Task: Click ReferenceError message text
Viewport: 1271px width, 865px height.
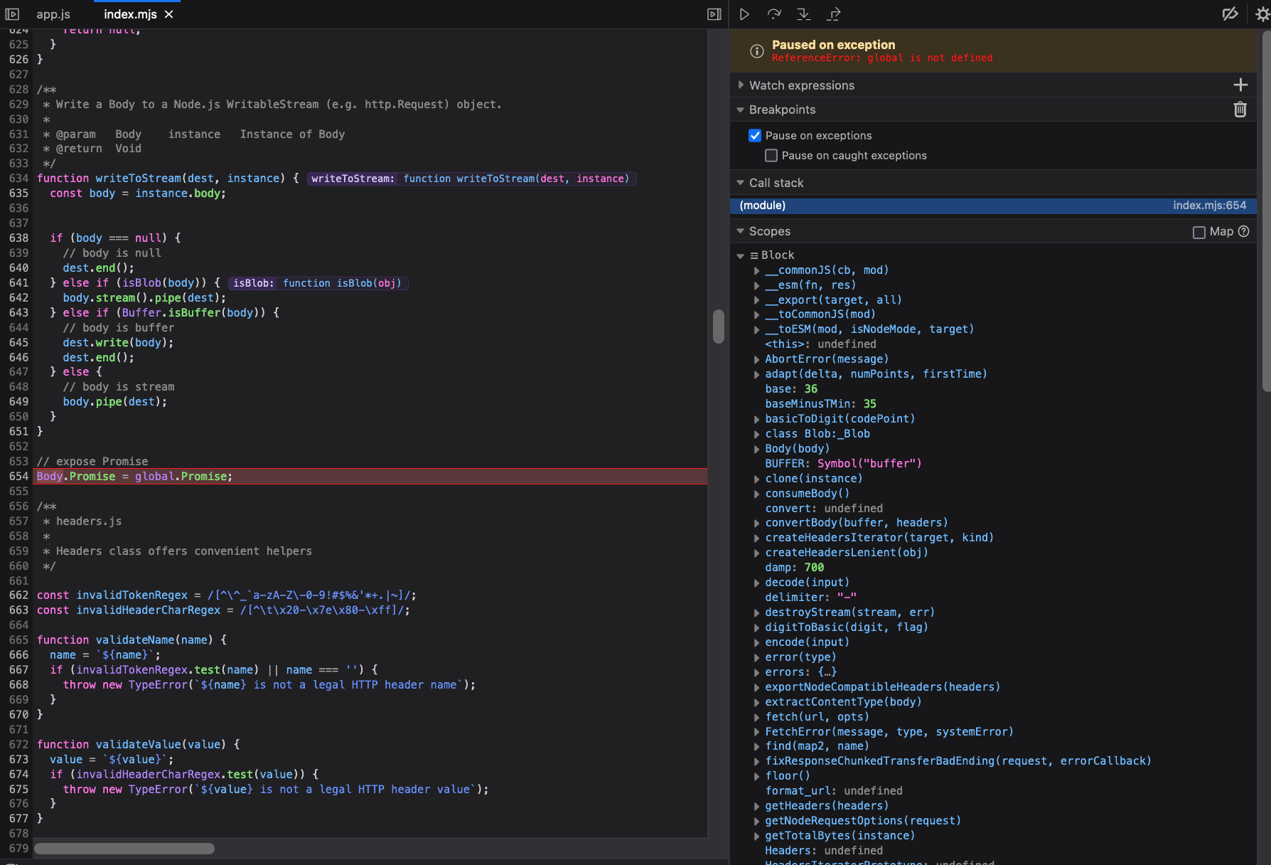Action: (x=882, y=58)
